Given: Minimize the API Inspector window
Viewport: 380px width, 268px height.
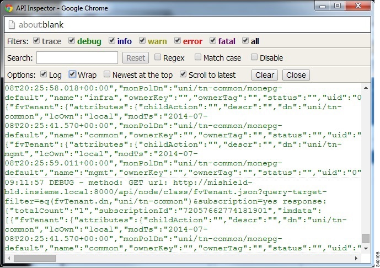Looking at the screenshot, I should (323, 6).
